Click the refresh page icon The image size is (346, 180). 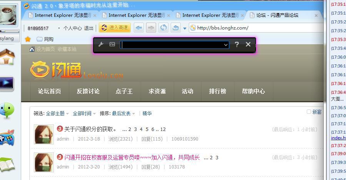(163, 28)
